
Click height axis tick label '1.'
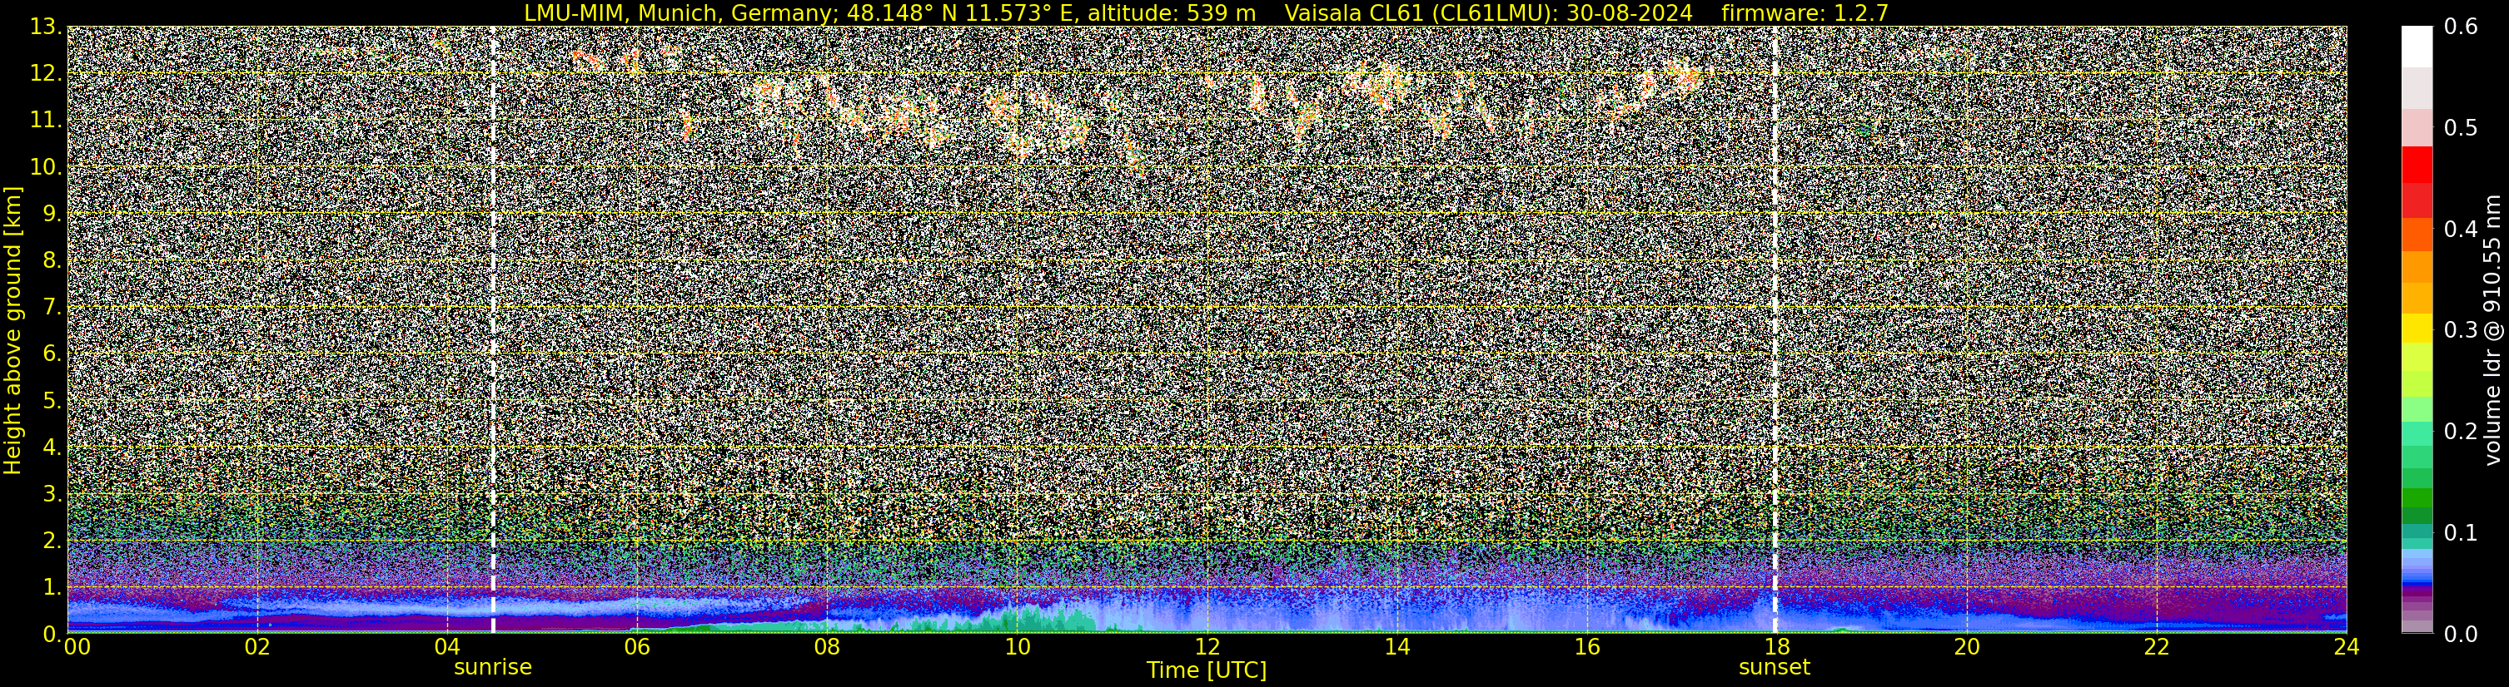pos(52,586)
